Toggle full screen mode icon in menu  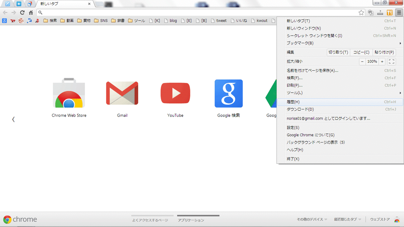(x=391, y=61)
